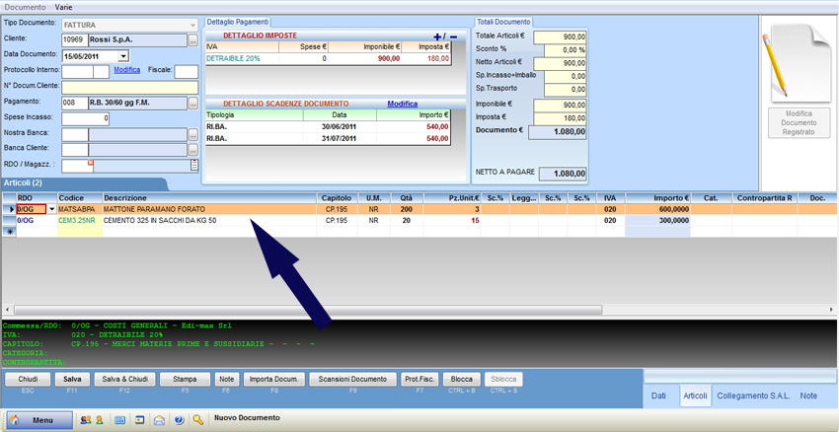839x432 pixels.
Task: Open the Cliente lookup ellipsis button
Action: (x=193, y=40)
